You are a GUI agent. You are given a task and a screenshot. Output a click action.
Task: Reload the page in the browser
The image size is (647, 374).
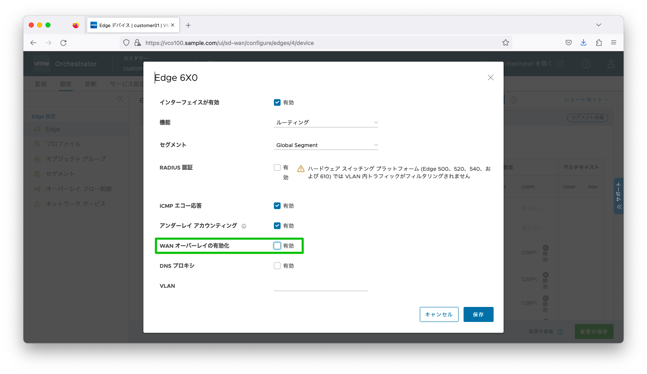click(x=63, y=42)
